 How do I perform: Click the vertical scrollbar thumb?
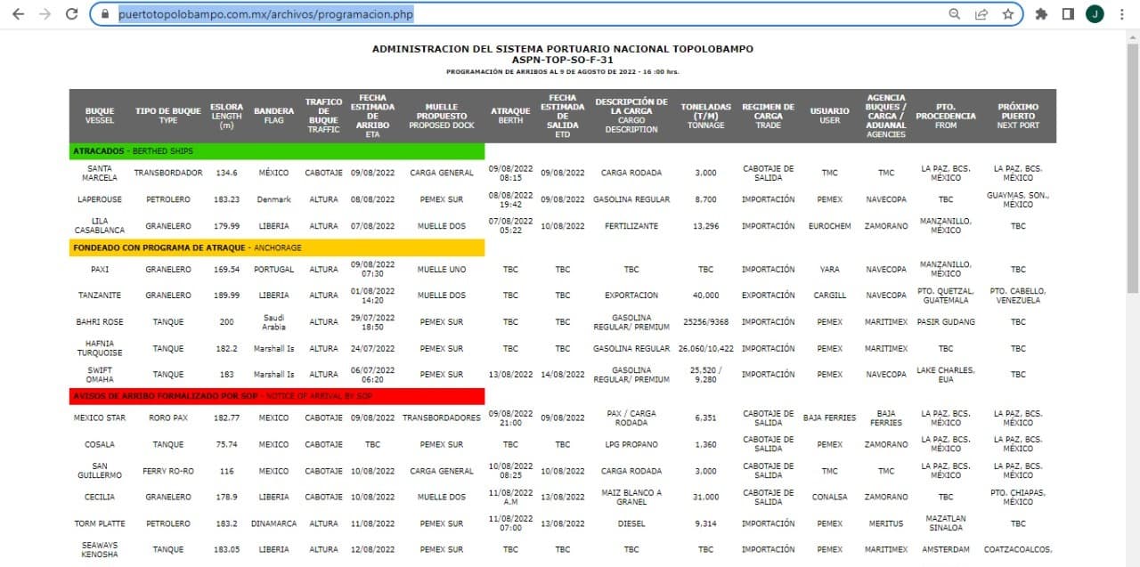(x=1132, y=166)
